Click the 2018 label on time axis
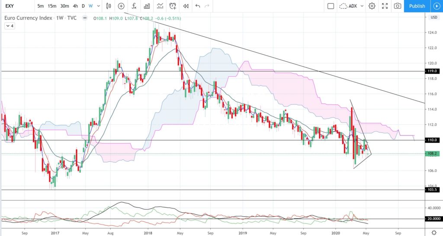 (148, 233)
